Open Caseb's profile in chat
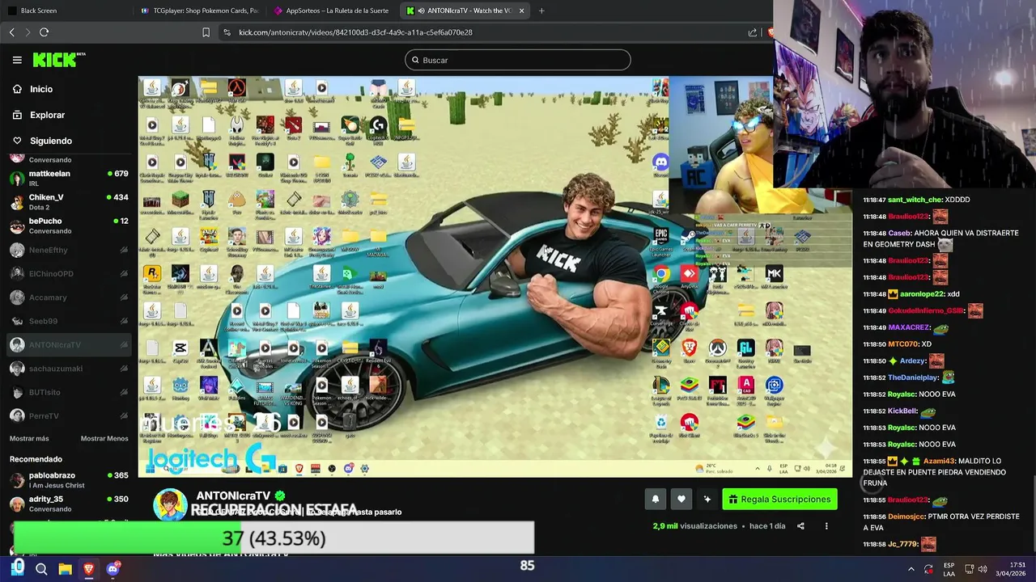 (x=899, y=233)
